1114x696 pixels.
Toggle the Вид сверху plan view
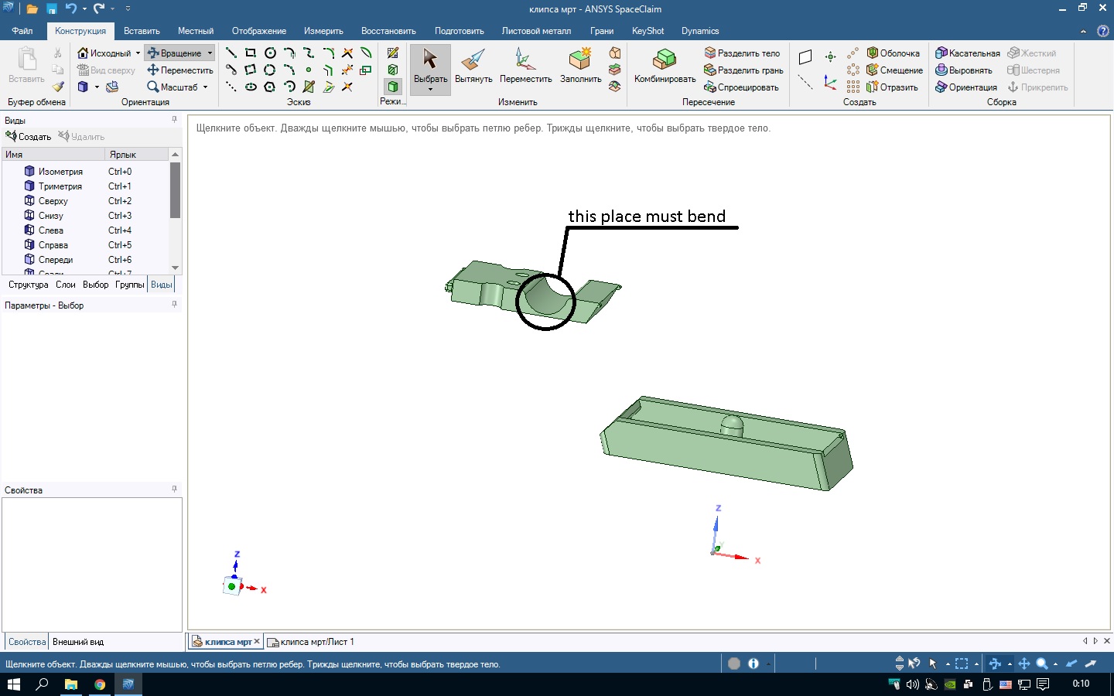[x=106, y=70]
